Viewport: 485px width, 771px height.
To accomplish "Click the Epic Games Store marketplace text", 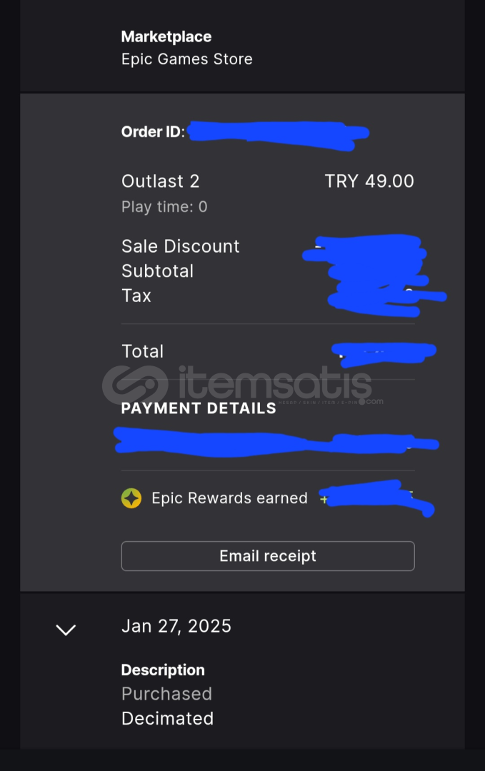I will pos(187,59).
